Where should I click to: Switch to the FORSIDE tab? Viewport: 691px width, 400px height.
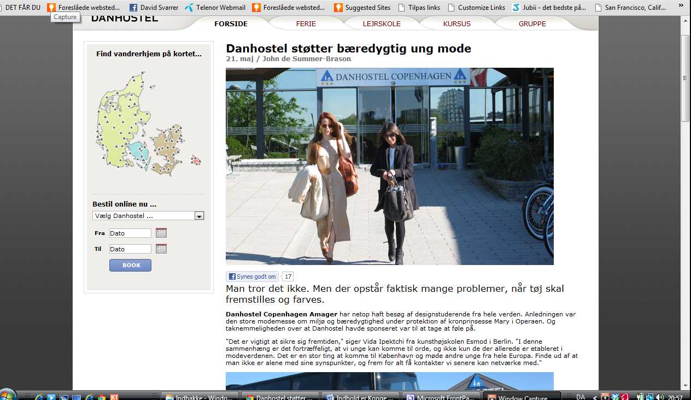coord(231,23)
